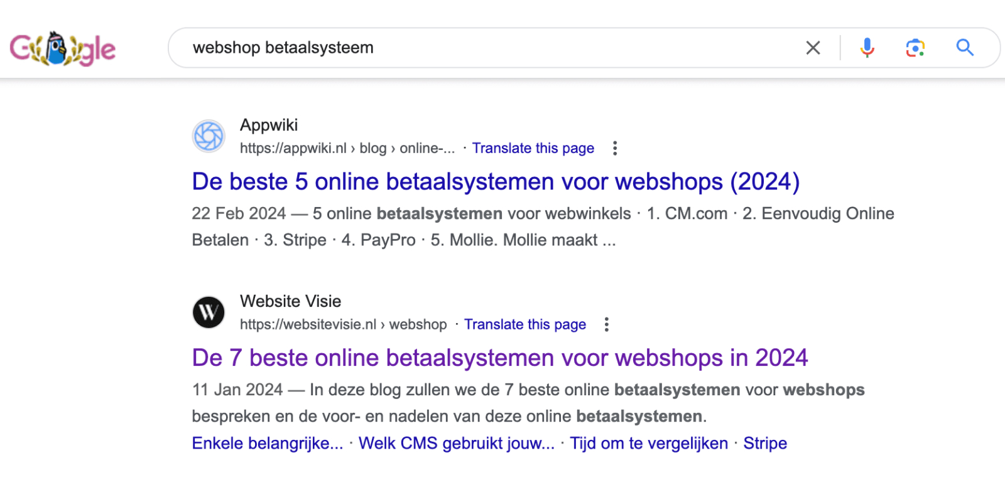This screenshot has height=502, width=1005.
Task: Open the Stripe sitelink
Action: (x=765, y=443)
